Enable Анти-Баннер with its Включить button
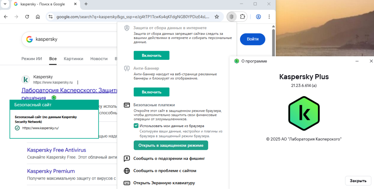 pyautogui.click(x=151, y=92)
